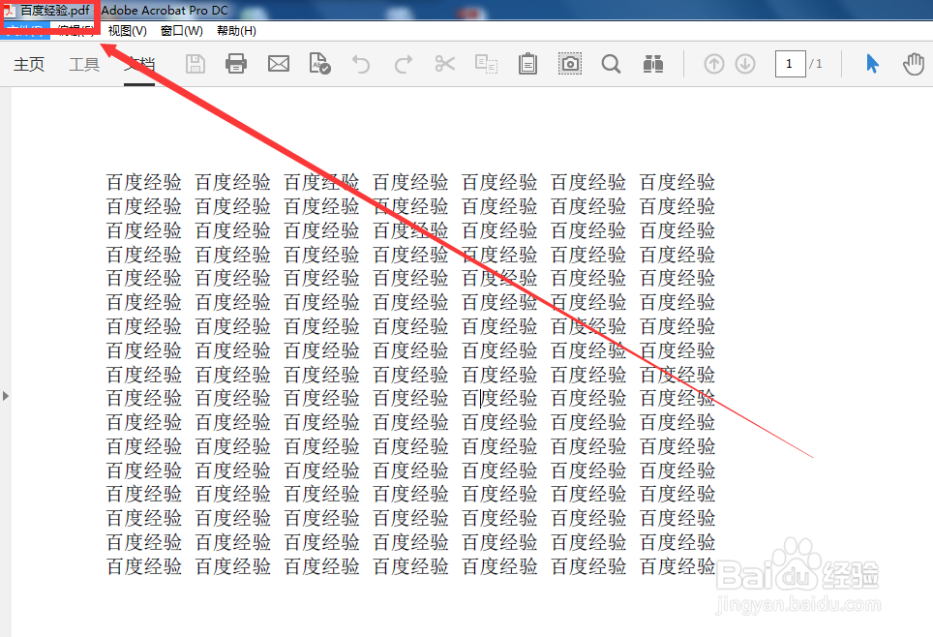The height and width of the screenshot is (637, 933).
Task: Click the total page count '/ 1' text
Action: click(x=816, y=64)
